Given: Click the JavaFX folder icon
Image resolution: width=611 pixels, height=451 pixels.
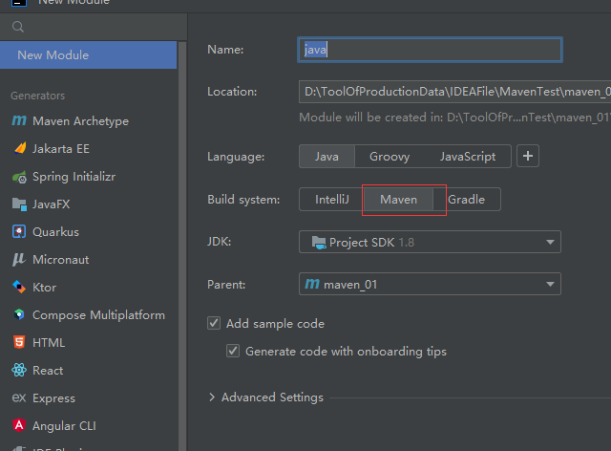Looking at the screenshot, I should pos(19,204).
